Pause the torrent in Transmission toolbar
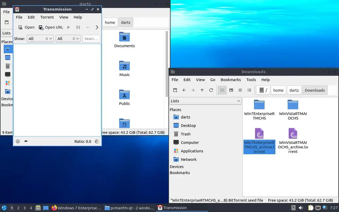339x212 pixels. (x=78, y=27)
